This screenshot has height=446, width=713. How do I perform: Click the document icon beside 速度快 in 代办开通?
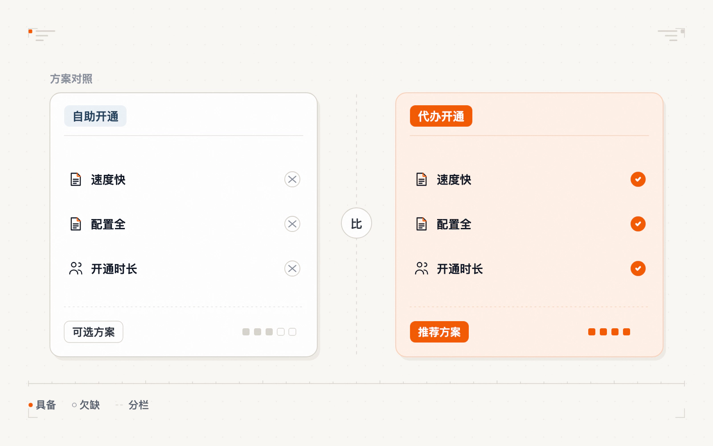(x=422, y=179)
